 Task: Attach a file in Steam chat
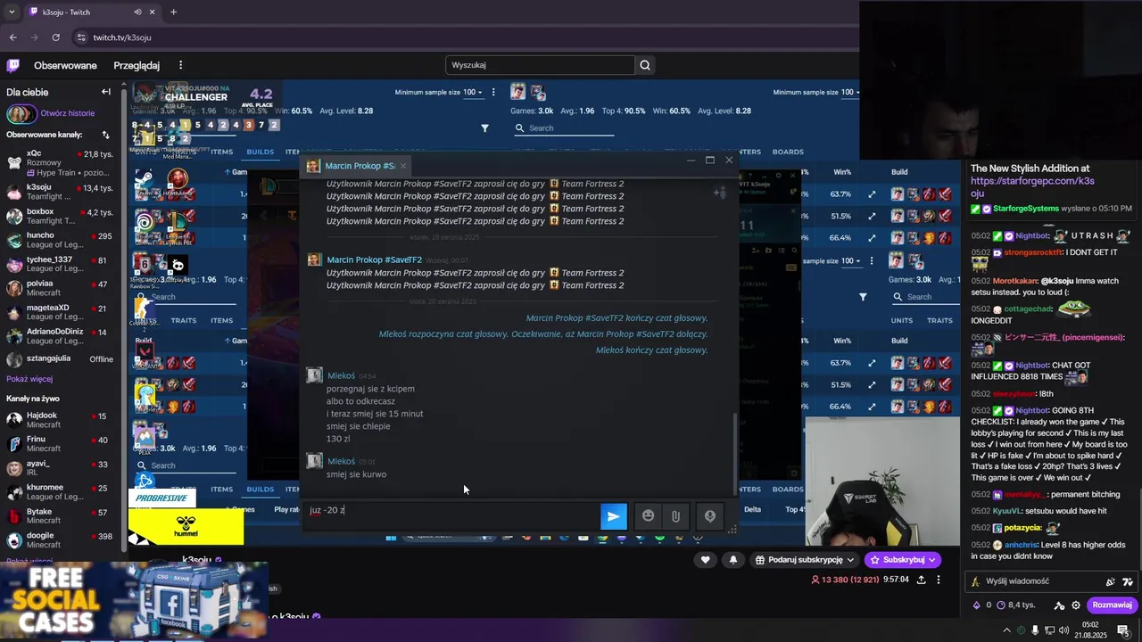675,516
